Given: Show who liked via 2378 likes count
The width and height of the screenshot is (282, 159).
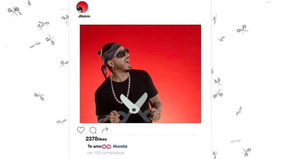Looking at the screenshot, I should pyautogui.click(x=96, y=139).
